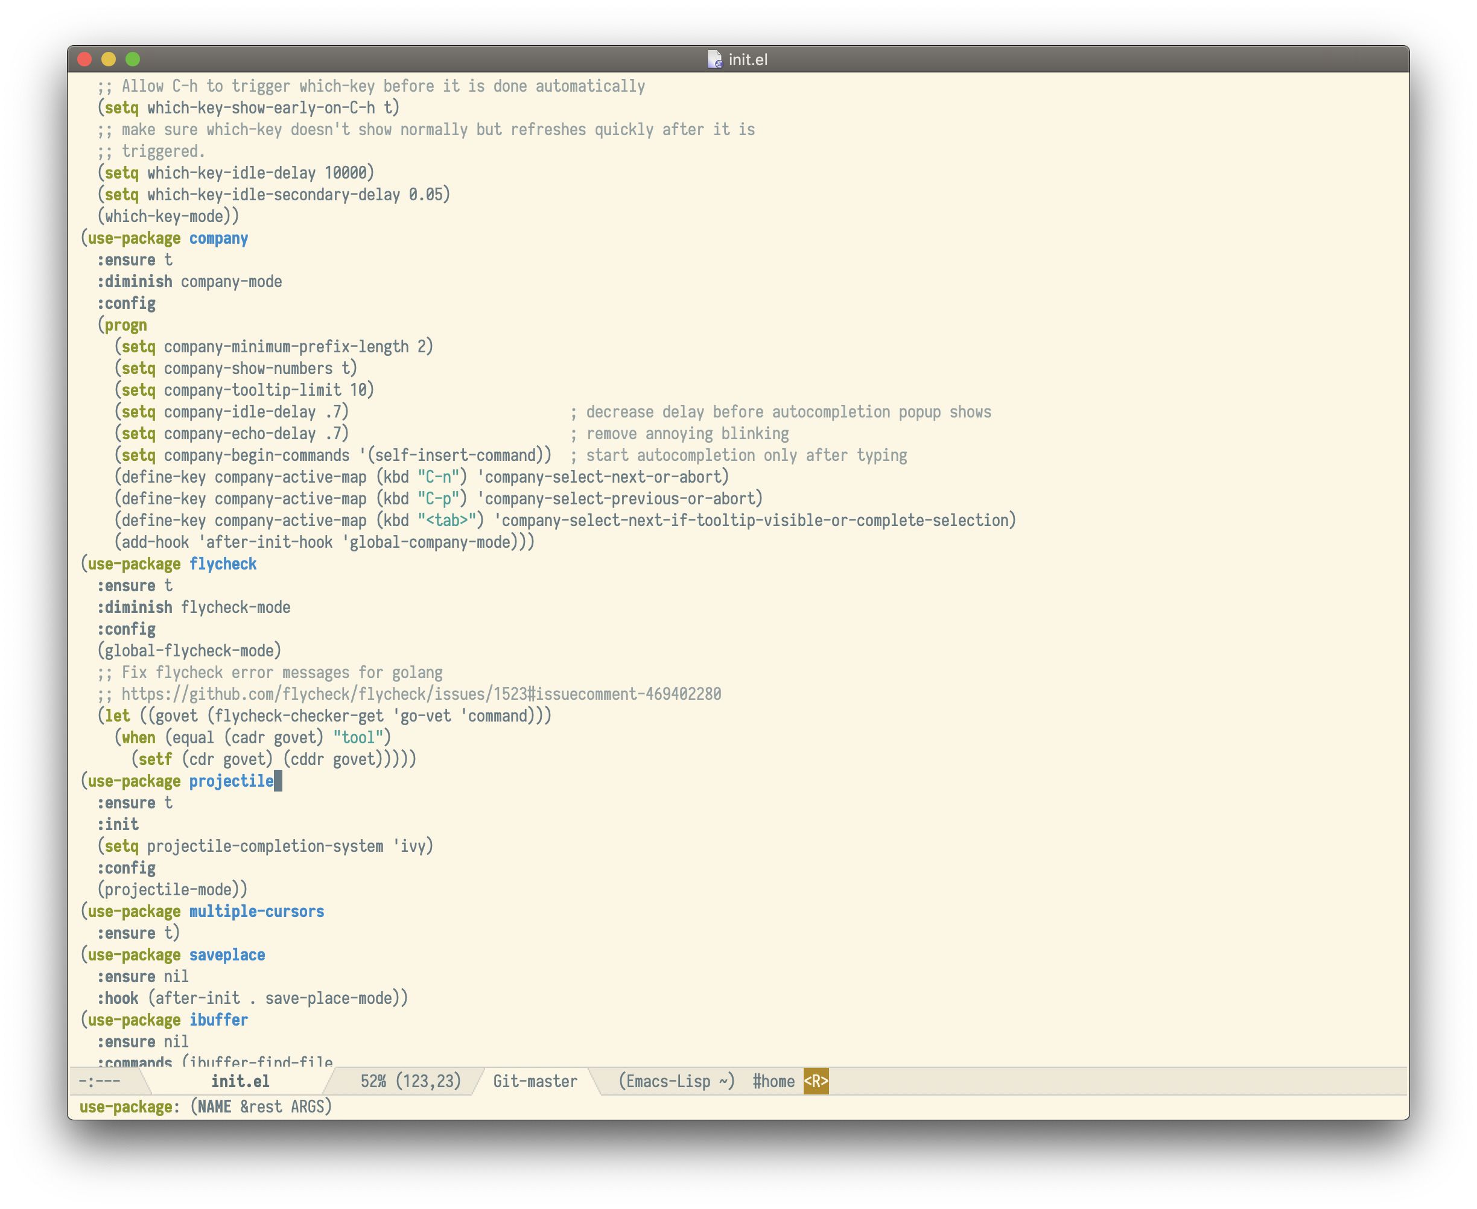The height and width of the screenshot is (1209, 1477).
Task: Click the ibuffer package name
Action: click(x=218, y=1020)
